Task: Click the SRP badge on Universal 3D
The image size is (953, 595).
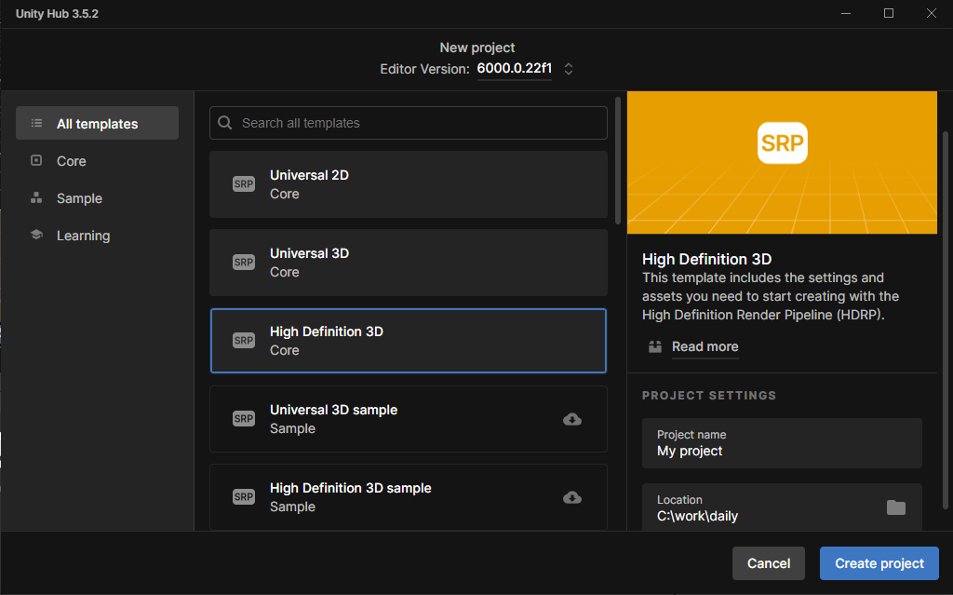Action: pos(244,263)
